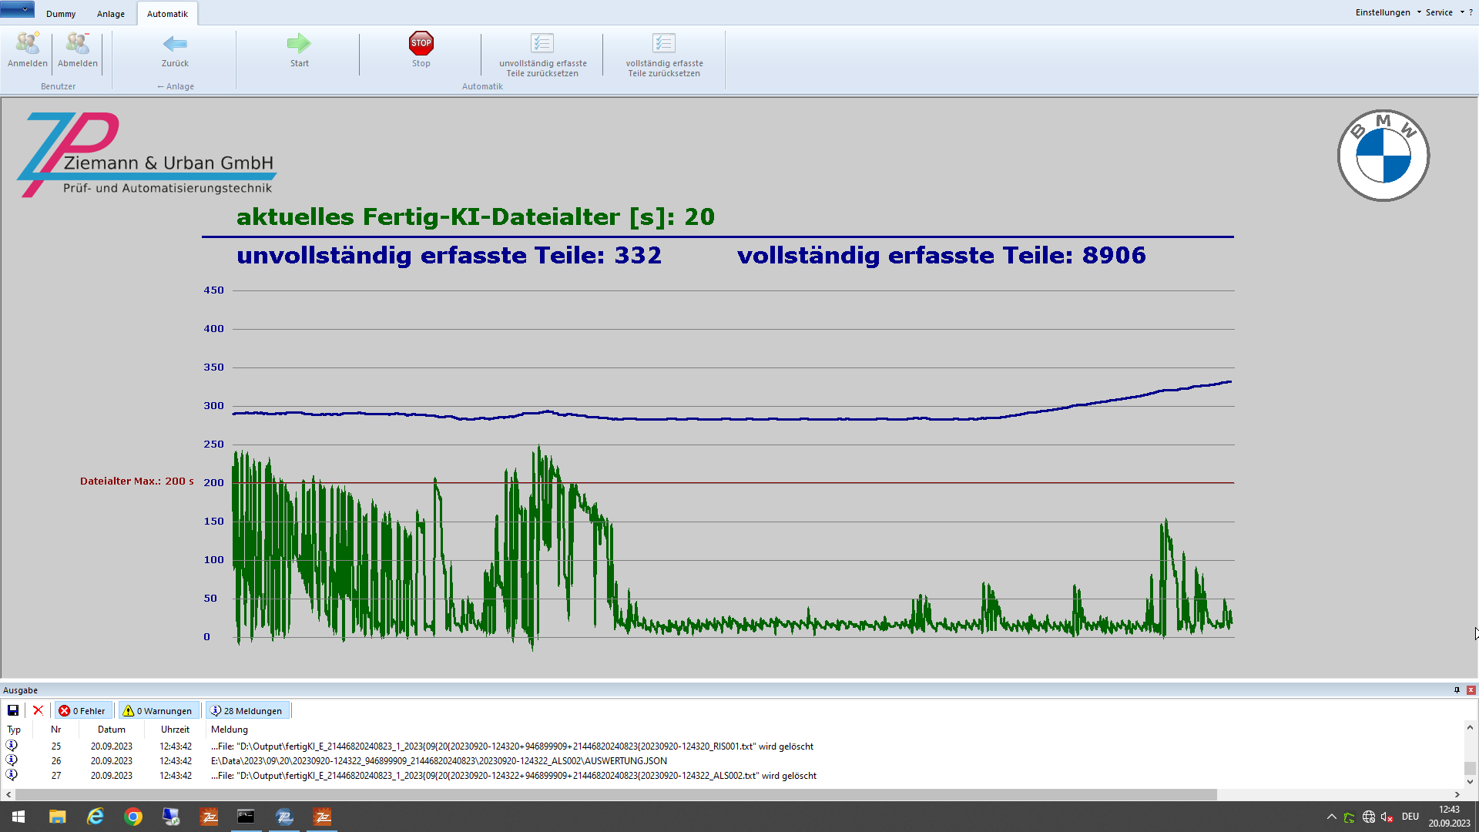This screenshot has width=1479, height=832.
Task: Open the Windows Start menu
Action: pos(18,817)
